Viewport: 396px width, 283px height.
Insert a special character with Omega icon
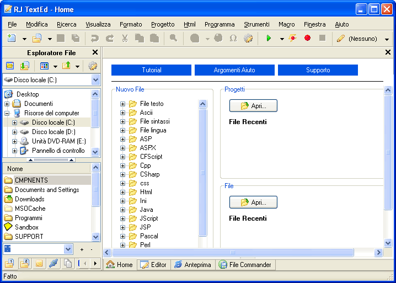[233, 39]
